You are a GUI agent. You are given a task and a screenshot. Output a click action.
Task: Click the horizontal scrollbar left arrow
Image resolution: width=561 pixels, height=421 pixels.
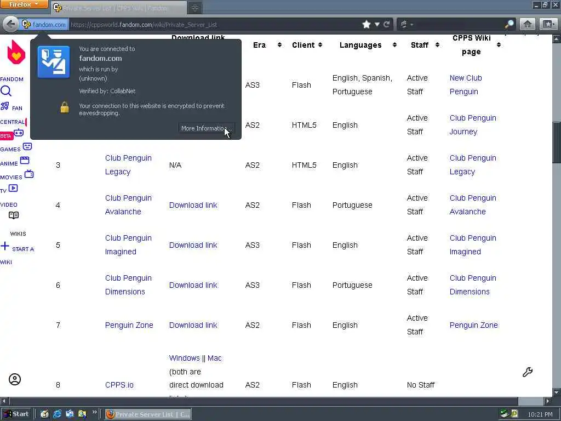coord(4,401)
